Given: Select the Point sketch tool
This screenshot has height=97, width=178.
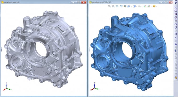Looking at the screenshot, I should point(176,37).
